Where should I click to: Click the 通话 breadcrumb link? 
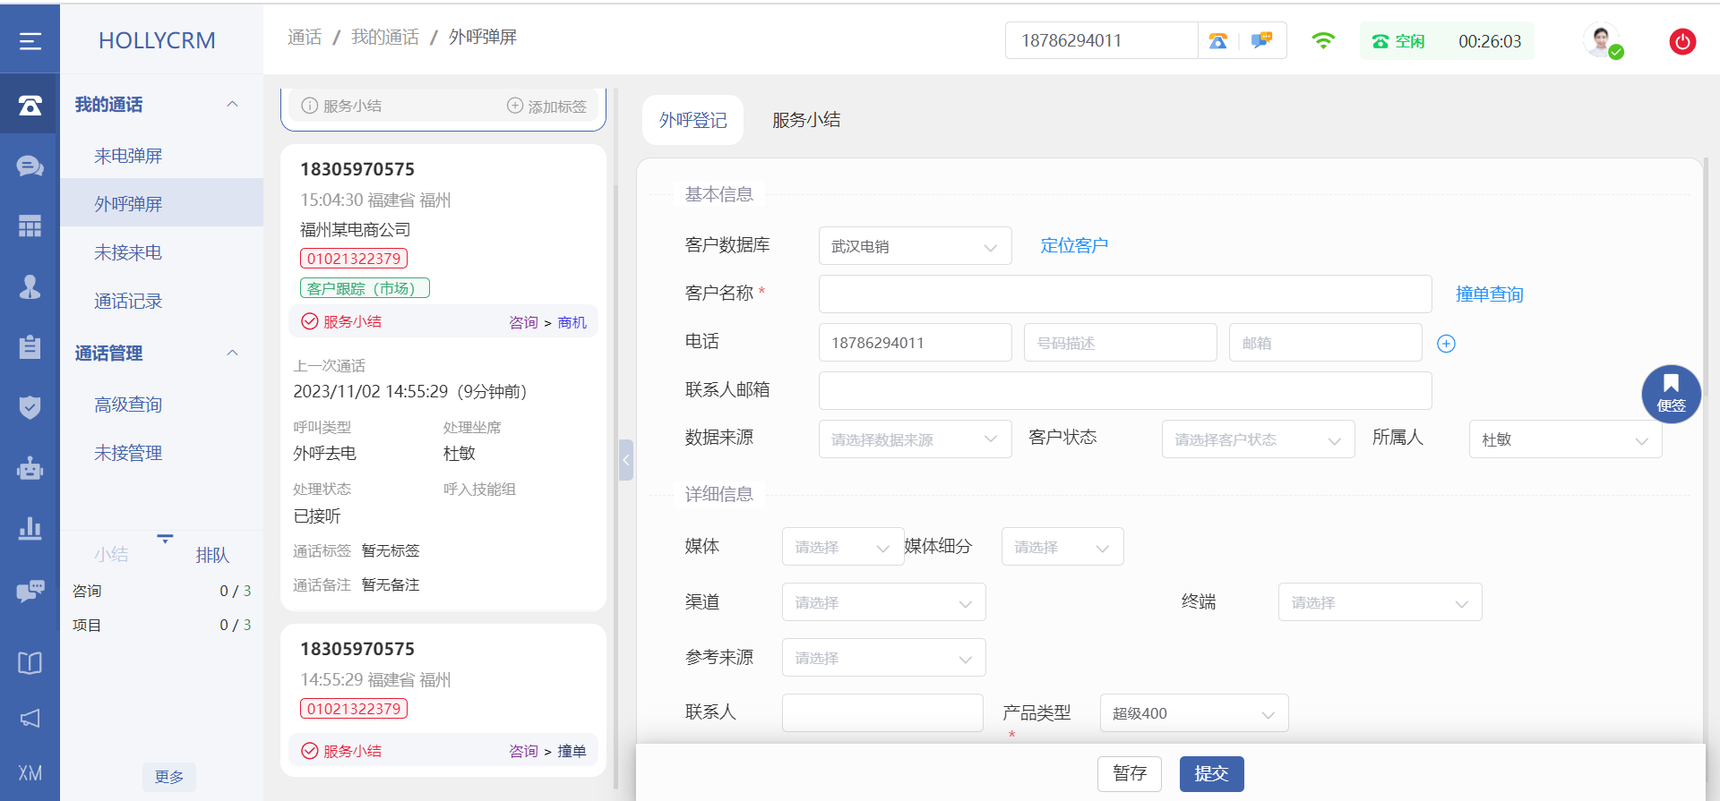(x=305, y=37)
